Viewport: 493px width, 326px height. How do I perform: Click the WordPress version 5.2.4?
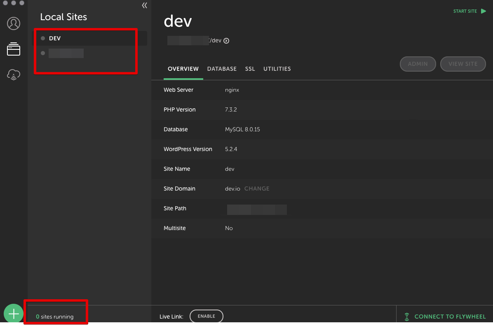tap(231, 149)
